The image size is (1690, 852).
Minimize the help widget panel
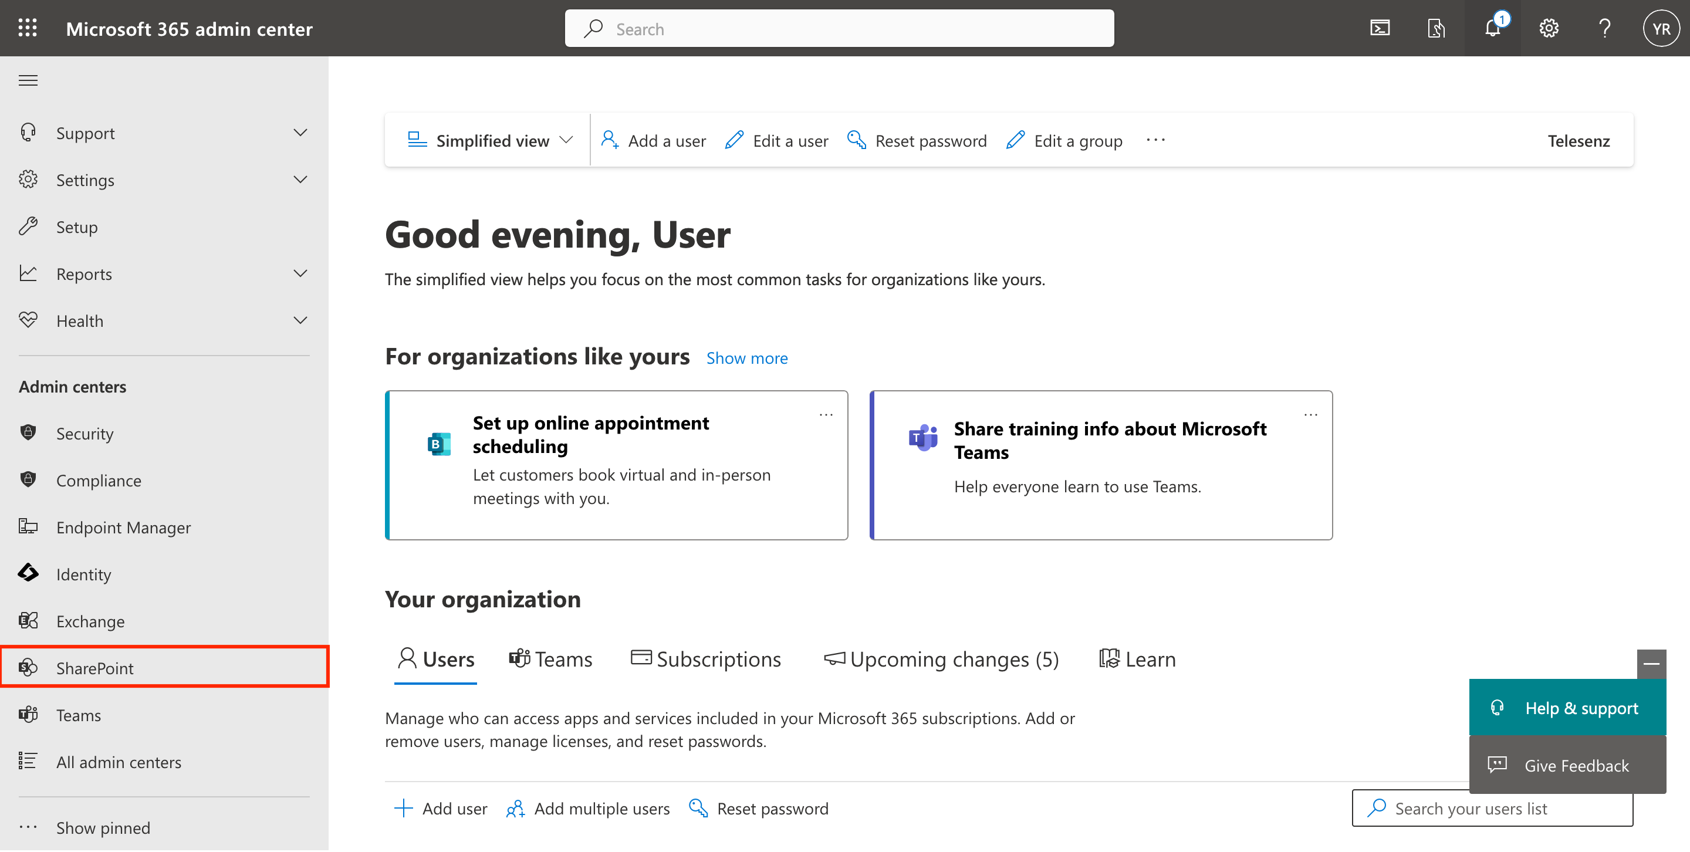click(x=1651, y=665)
